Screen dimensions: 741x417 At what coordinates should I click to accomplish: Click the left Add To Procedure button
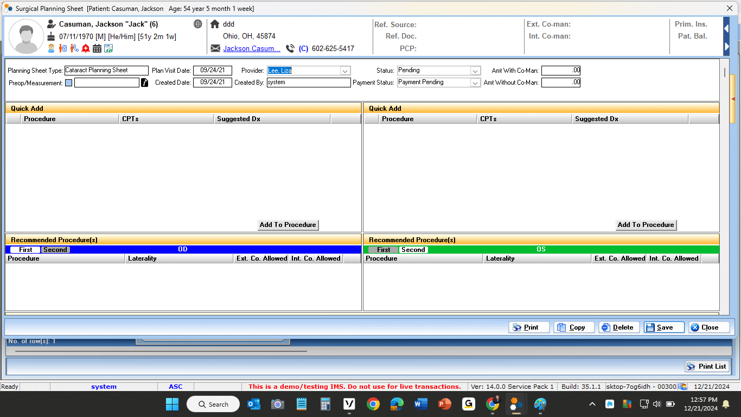click(x=288, y=225)
